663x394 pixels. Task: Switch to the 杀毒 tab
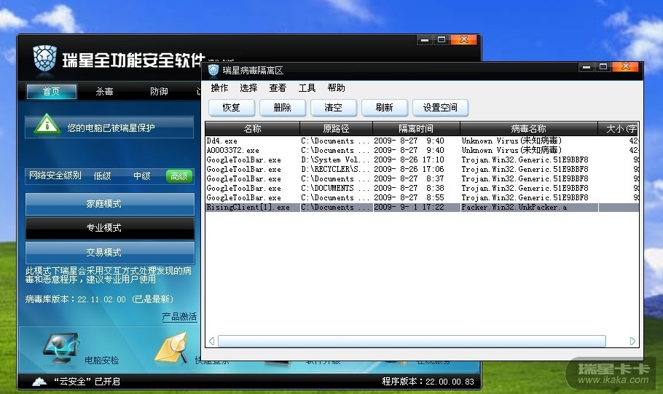(104, 91)
